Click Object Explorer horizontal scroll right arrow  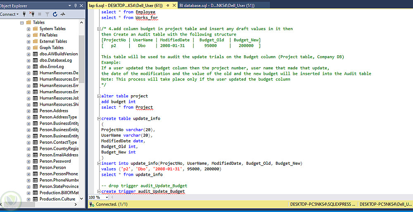[x=76, y=205]
